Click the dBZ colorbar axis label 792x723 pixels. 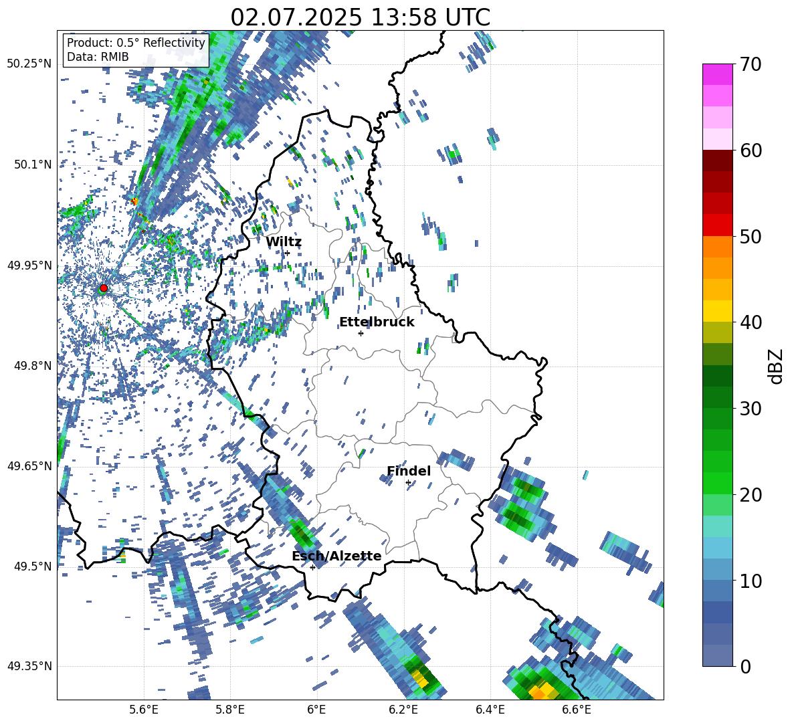pos(777,366)
